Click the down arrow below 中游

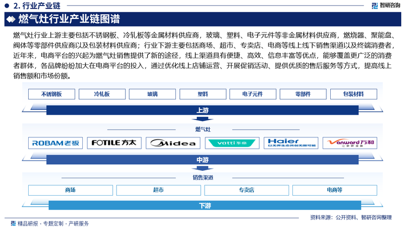[202, 169]
